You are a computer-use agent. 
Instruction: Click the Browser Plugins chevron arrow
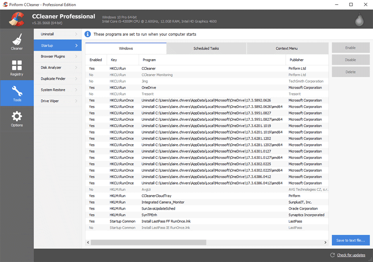point(76,56)
